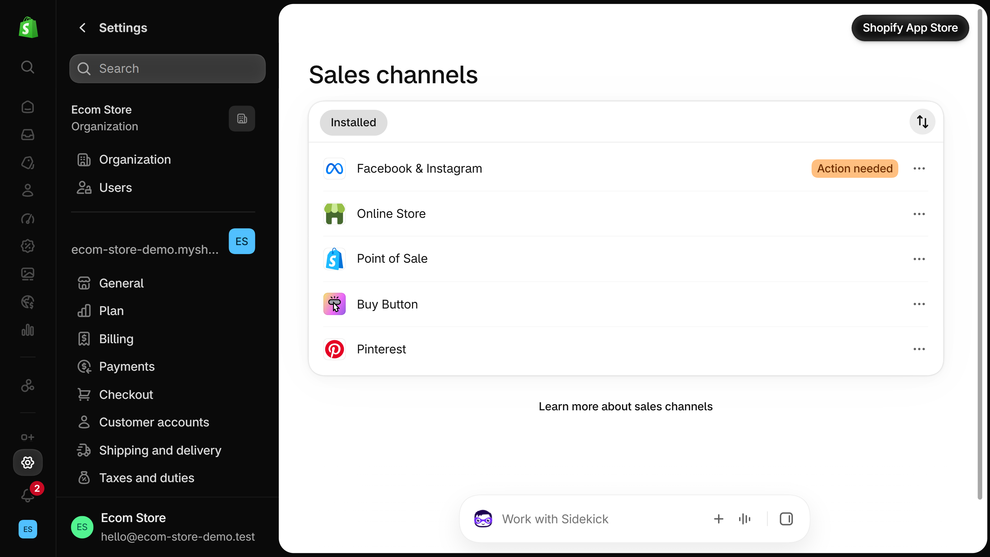The height and width of the screenshot is (557, 990).
Task: Open Orders inbox icon in the rail
Action: click(x=27, y=135)
